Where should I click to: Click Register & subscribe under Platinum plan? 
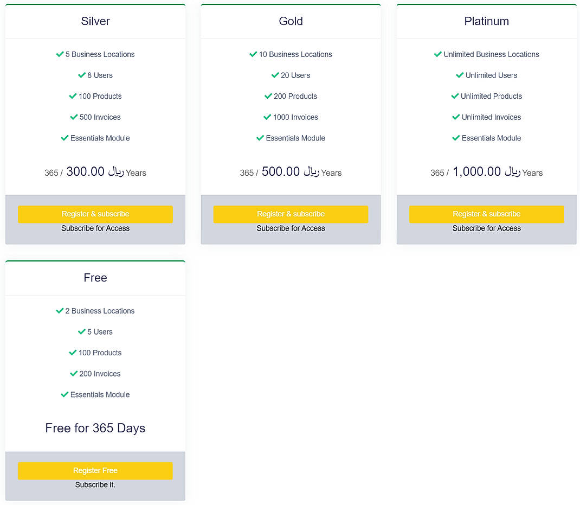pyautogui.click(x=486, y=214)
